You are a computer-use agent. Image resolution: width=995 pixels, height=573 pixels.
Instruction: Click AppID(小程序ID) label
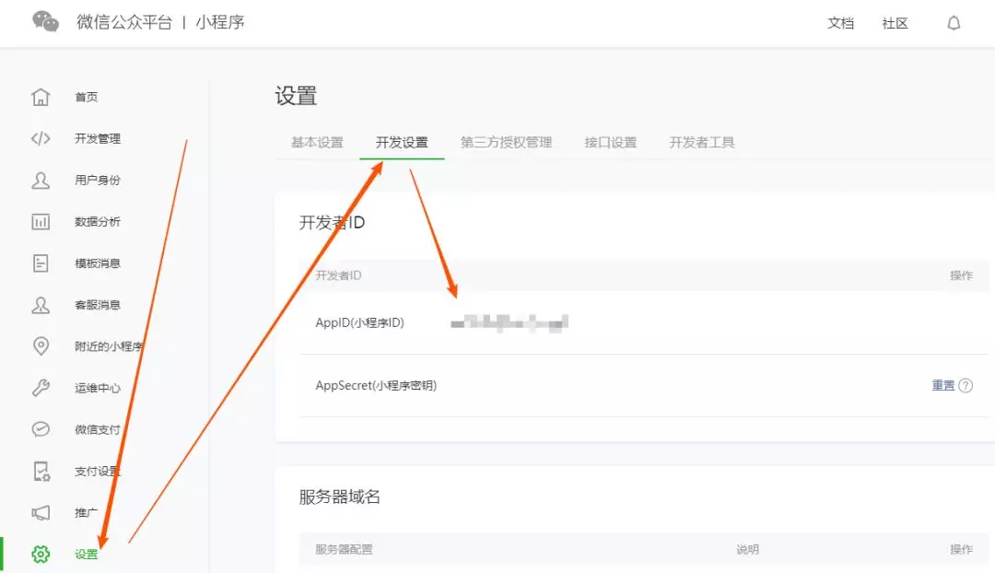click(360, 322)
